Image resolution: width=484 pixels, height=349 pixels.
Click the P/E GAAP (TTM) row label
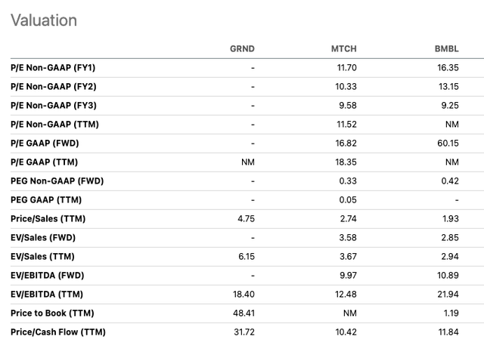tap(44, 162)
